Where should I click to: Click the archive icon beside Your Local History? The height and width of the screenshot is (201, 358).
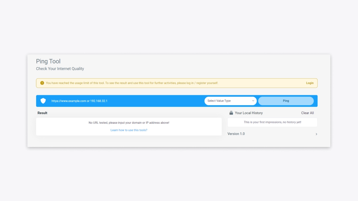(x=231, y=113)
